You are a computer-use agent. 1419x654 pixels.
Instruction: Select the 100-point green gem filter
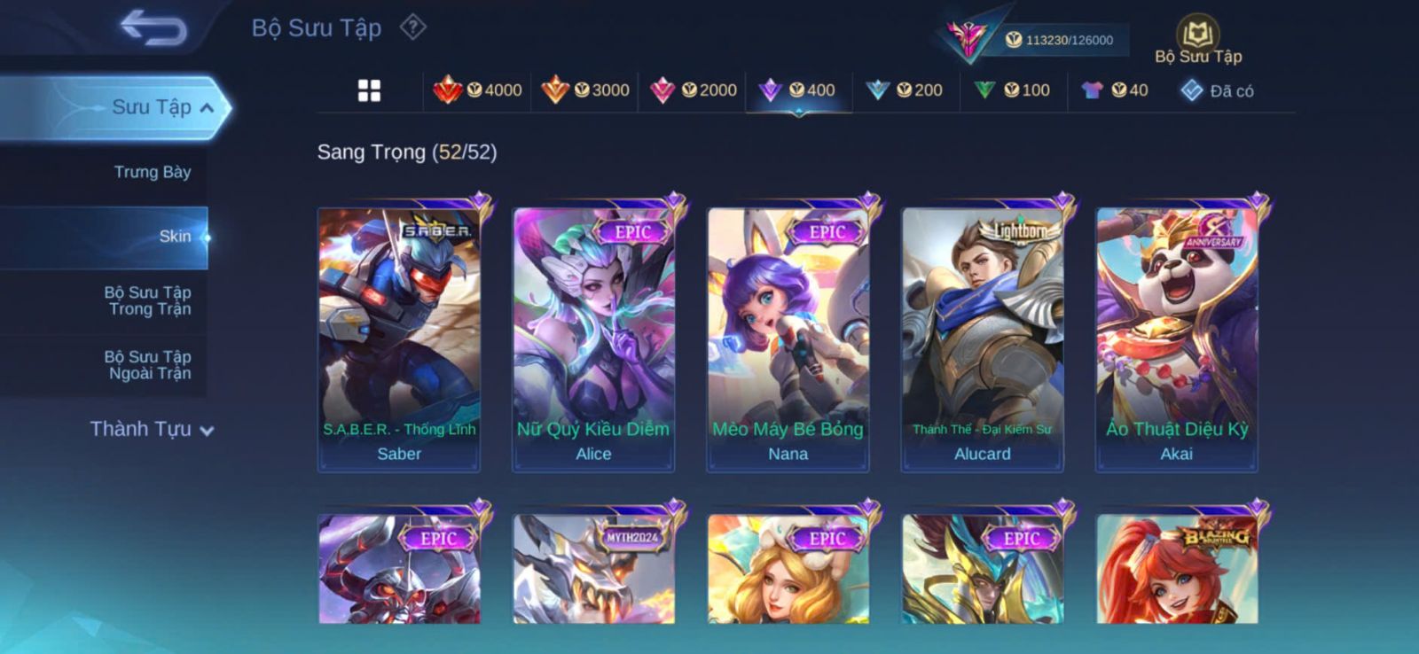point(1011,90)
